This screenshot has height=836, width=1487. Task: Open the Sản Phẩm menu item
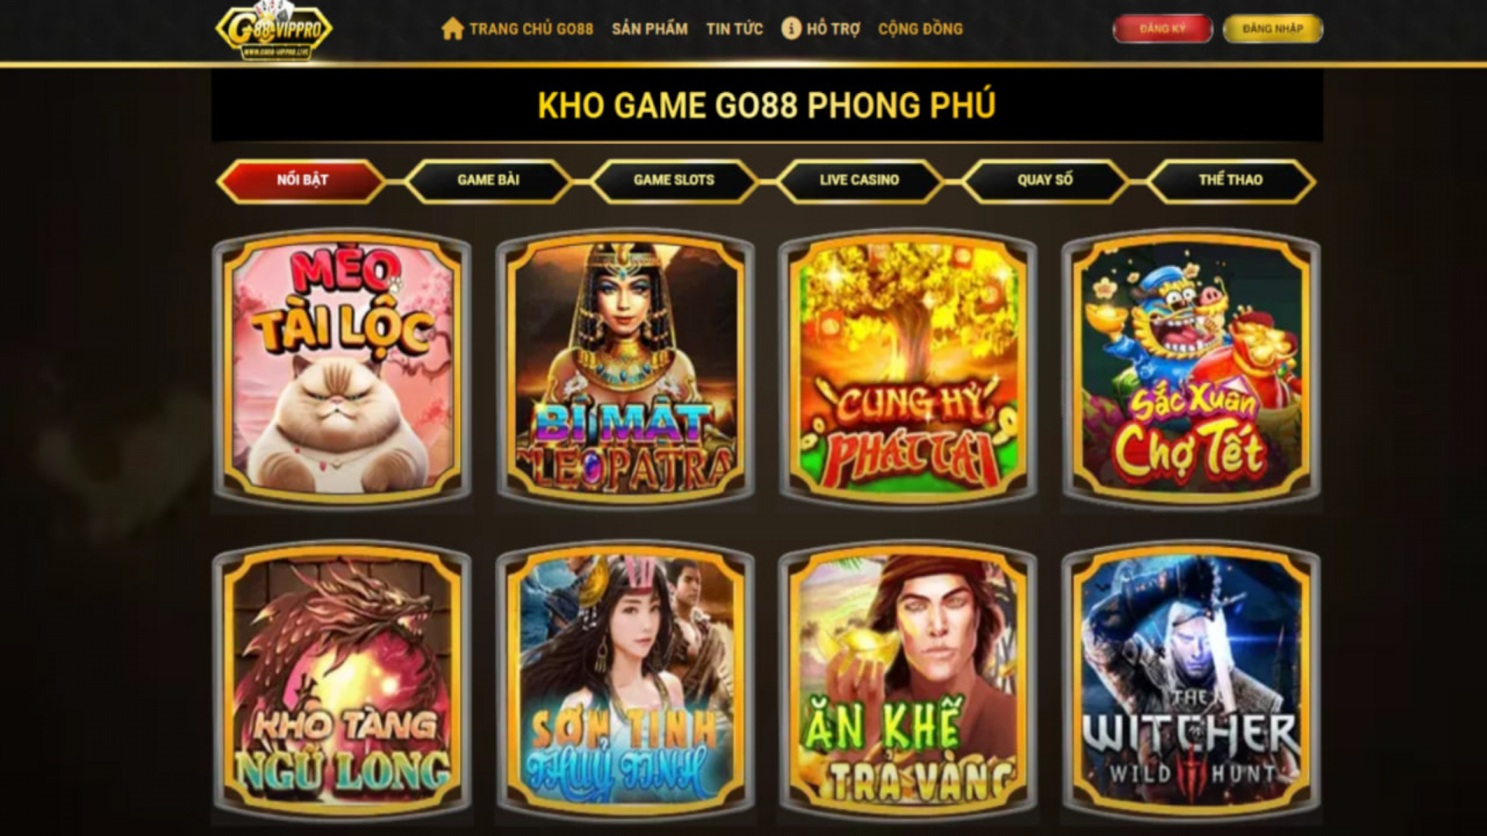click(x=650, y=29)
